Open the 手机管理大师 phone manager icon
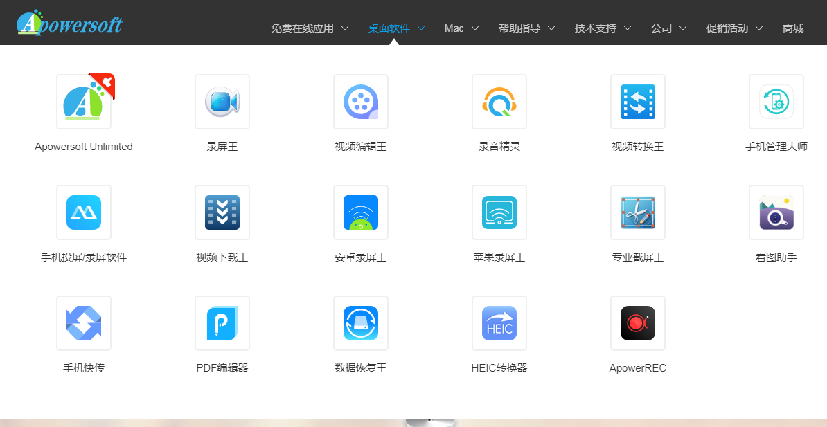 point(776,102)
